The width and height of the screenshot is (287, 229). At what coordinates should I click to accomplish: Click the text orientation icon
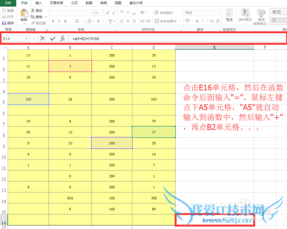coord(142,13)
